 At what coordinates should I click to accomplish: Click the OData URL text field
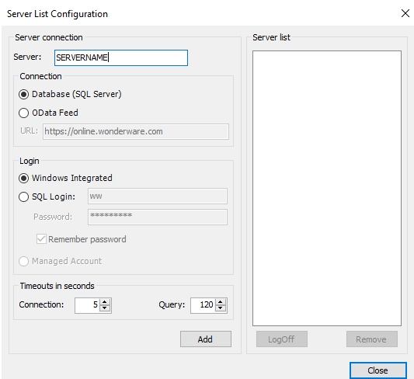pyautogui.click(x=136, y=131)
